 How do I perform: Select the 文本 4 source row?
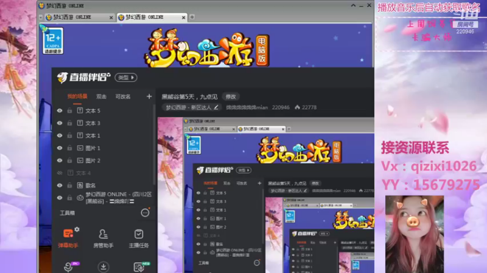(103, 173)
